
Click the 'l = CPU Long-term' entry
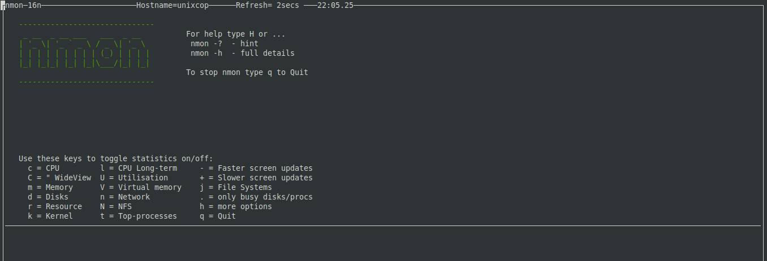139,168
